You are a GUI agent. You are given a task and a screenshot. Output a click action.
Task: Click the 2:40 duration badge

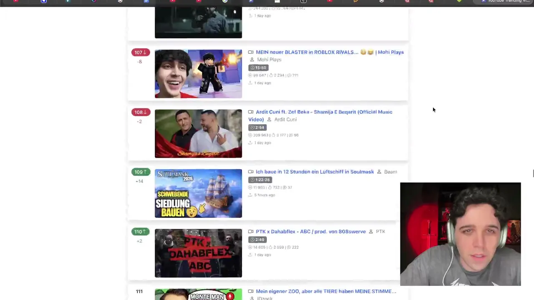click(257, 240)
